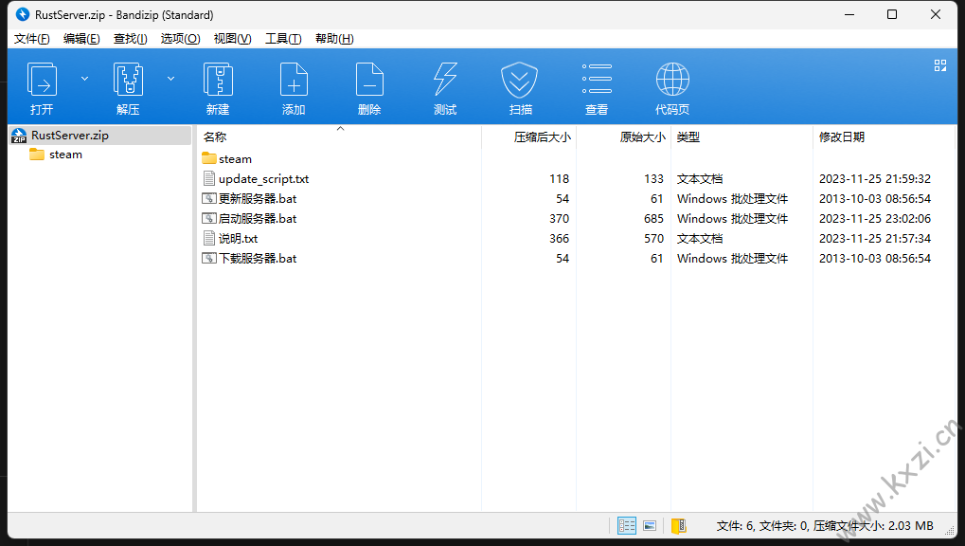Viewport: 965px width, 546px height.
Task: Click the ZIP icon beside RustServer.zip in tree
Action: [x=19, y=136]
